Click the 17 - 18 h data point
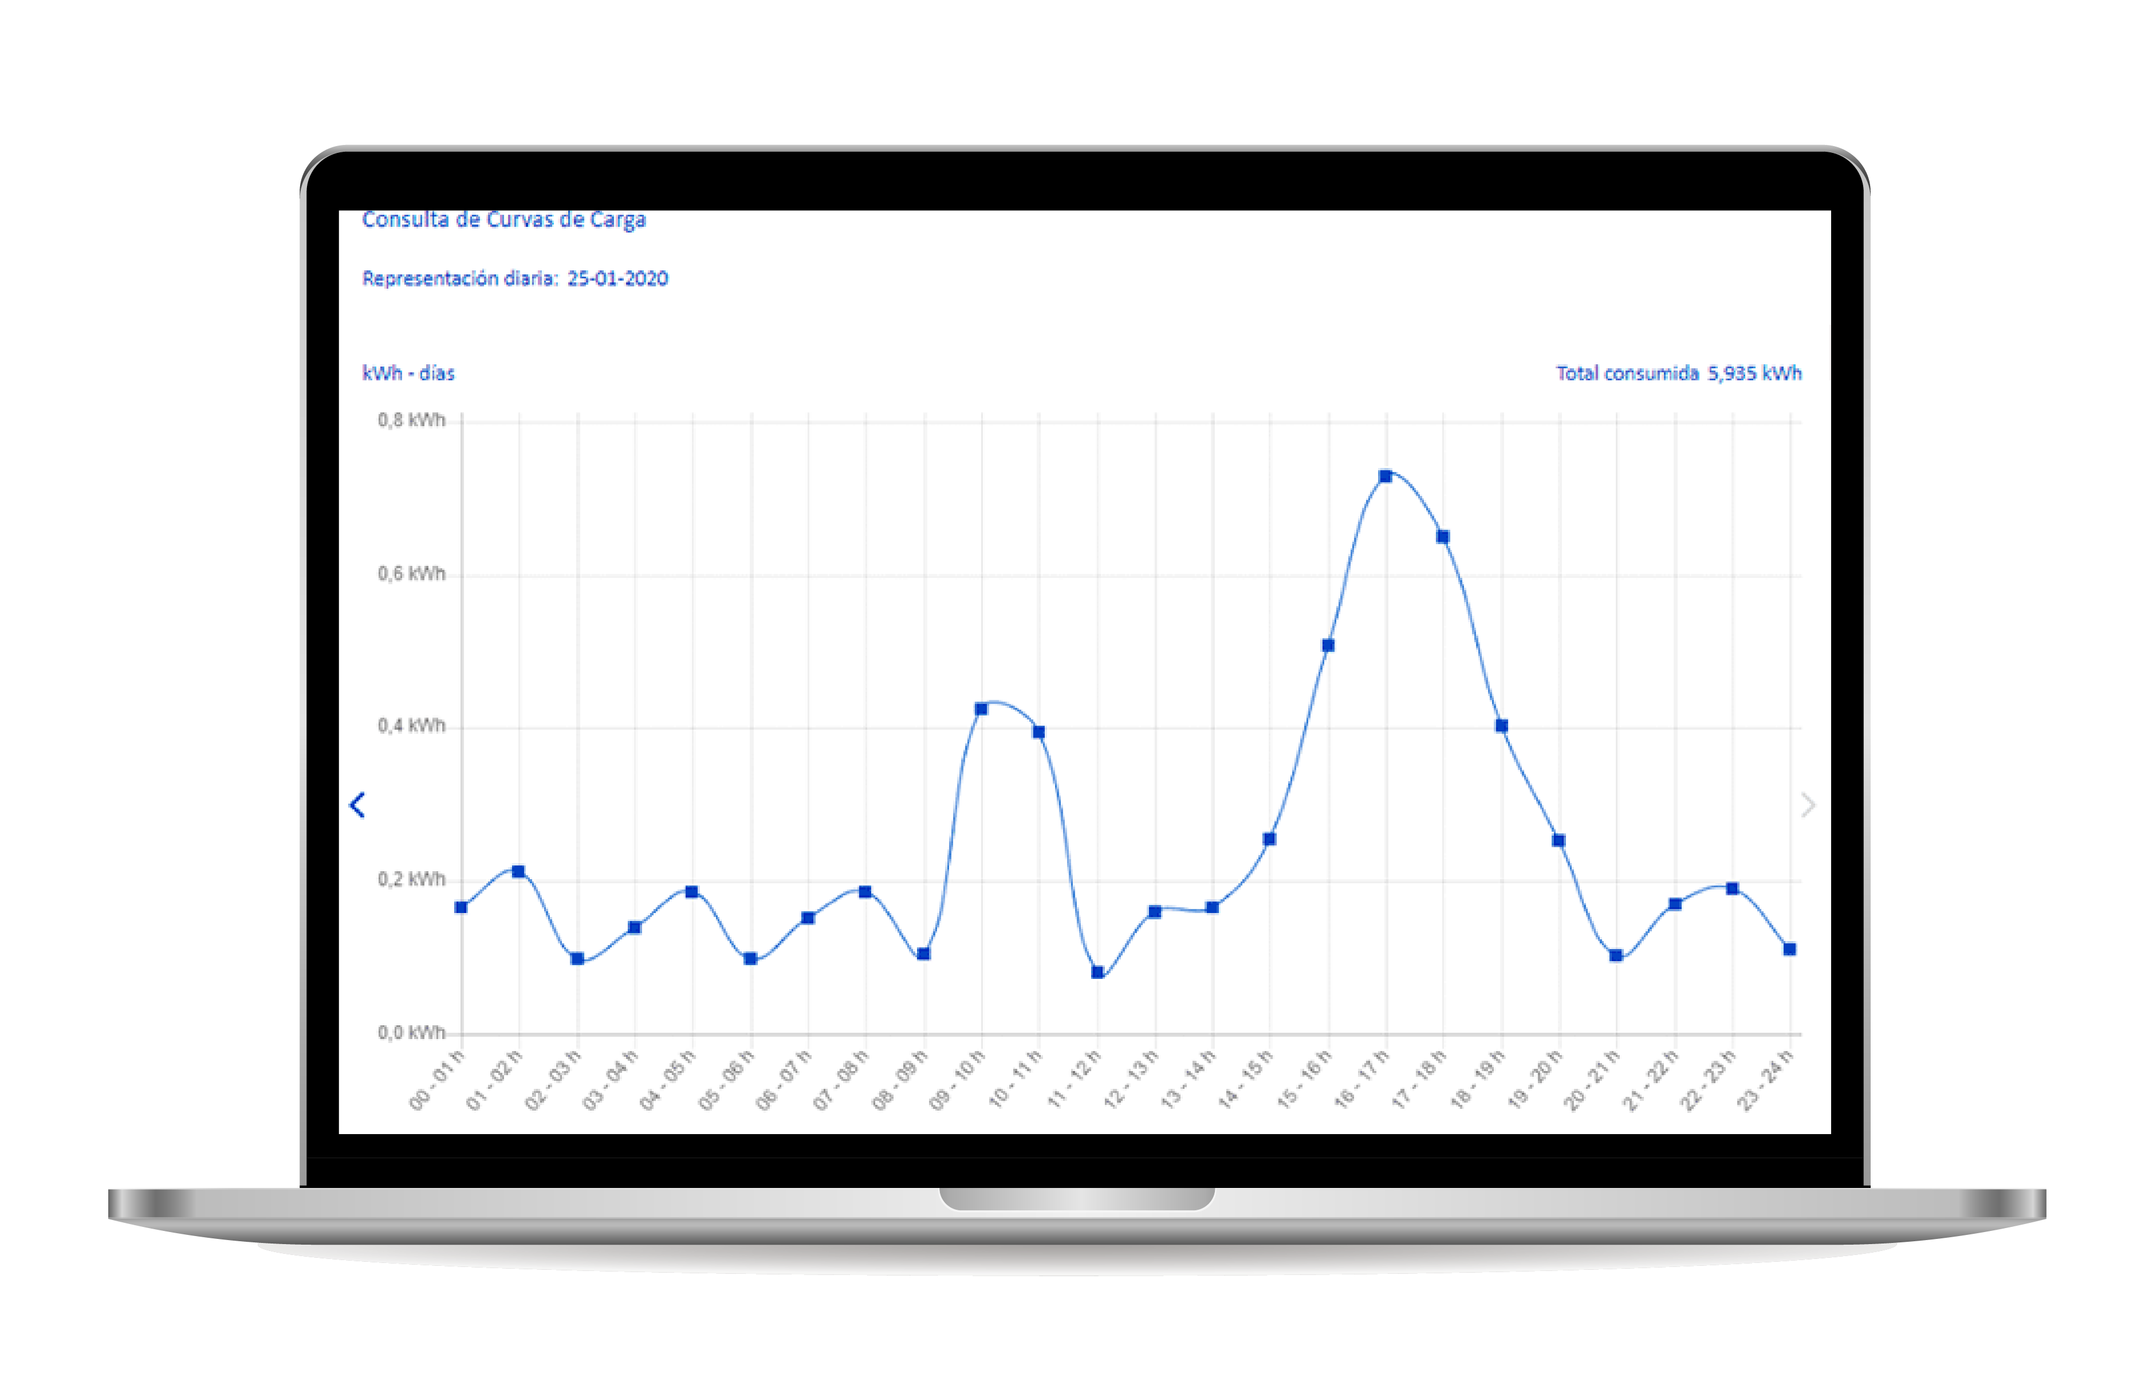Image resolution: width=2137 pixels, height=1389 pixels. (1443, 537)
